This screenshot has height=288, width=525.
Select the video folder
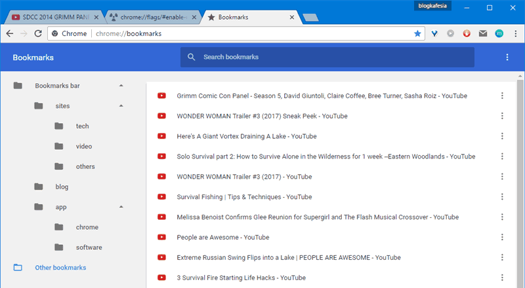point(84,147)
